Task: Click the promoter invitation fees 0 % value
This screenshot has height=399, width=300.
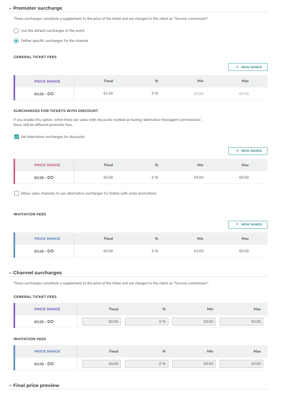Action: click(155, 251)
